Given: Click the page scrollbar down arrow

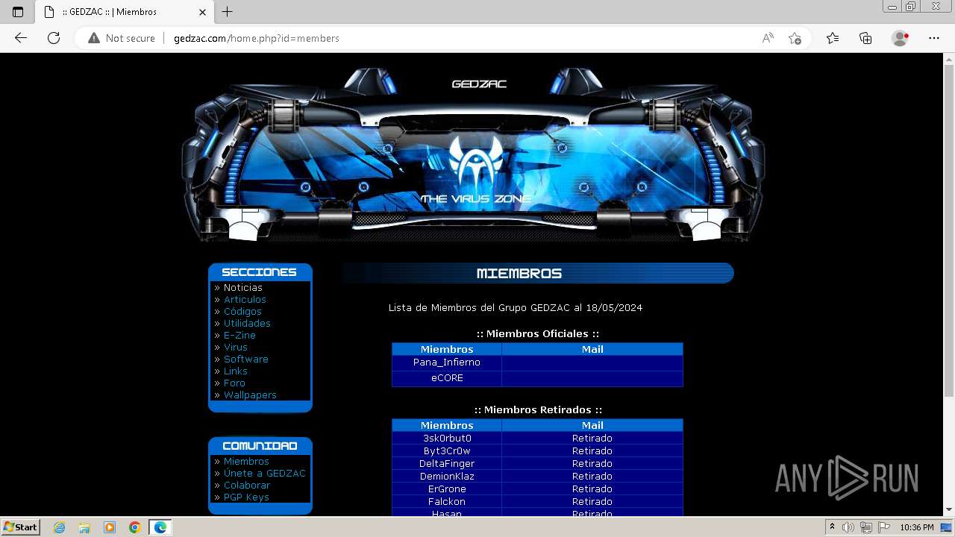Looking at the screenshot, I should [x=949, y=510].
